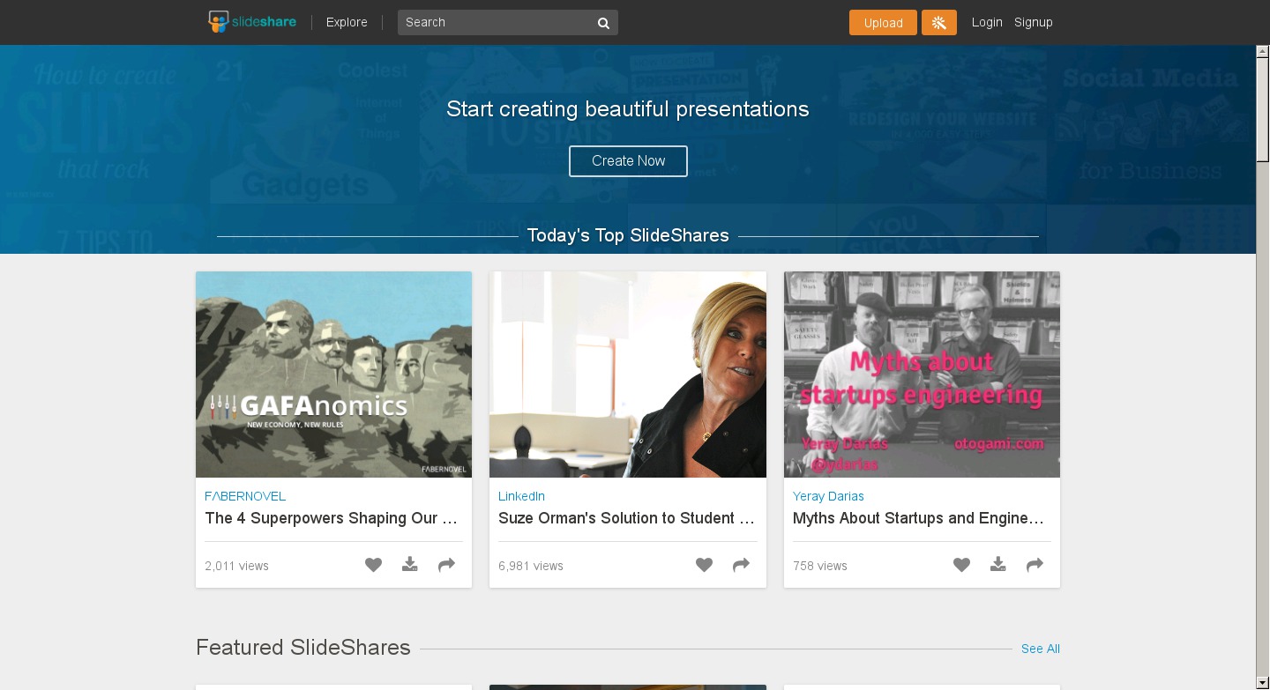The width and height of the screenshot is (1270, 690).
Task: Click the scrollbar down arrow
Action: (x=1262, y=683)
